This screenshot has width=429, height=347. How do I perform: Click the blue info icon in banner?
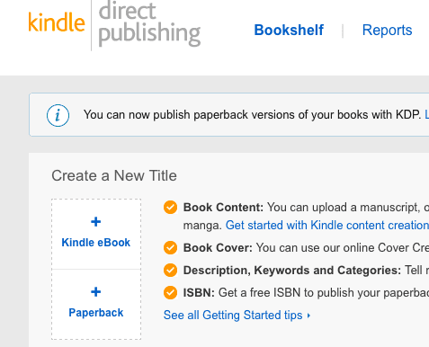tap(58, 115)
